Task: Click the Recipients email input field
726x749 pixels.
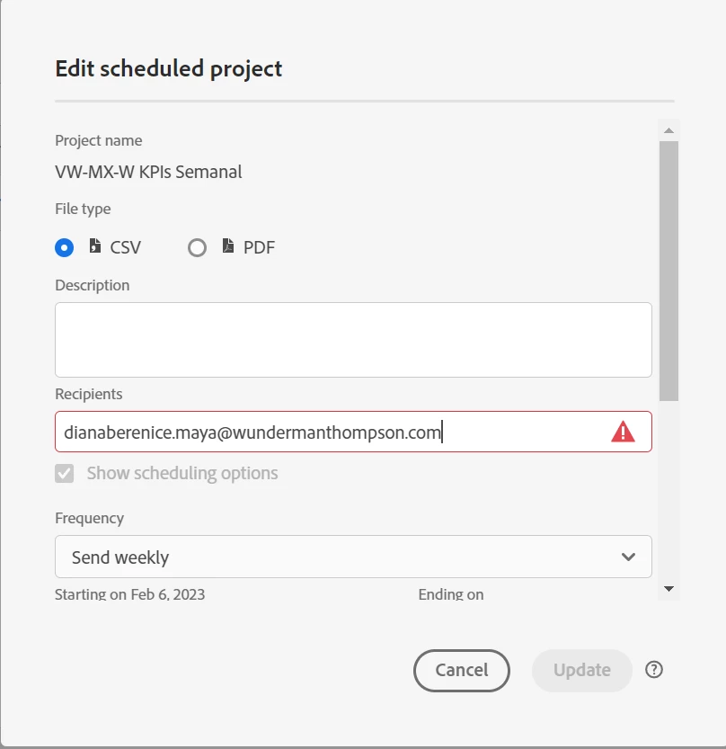Action: pyautogui.click(x=332, y=432)
